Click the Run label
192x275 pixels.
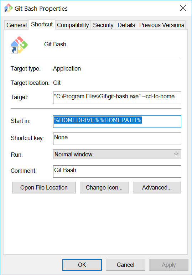click(17, 155)
